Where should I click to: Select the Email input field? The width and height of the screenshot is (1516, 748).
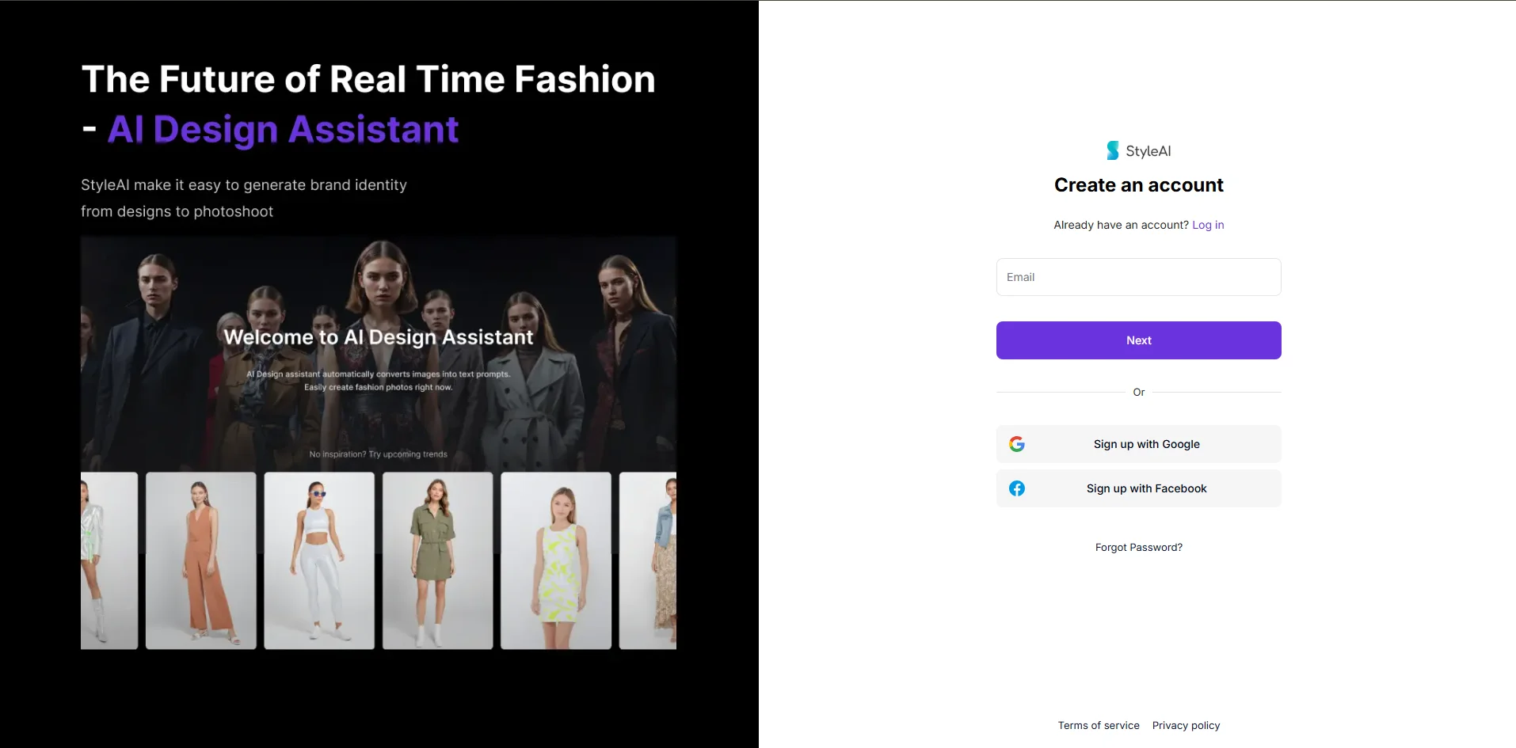(x=1138, y=276)
